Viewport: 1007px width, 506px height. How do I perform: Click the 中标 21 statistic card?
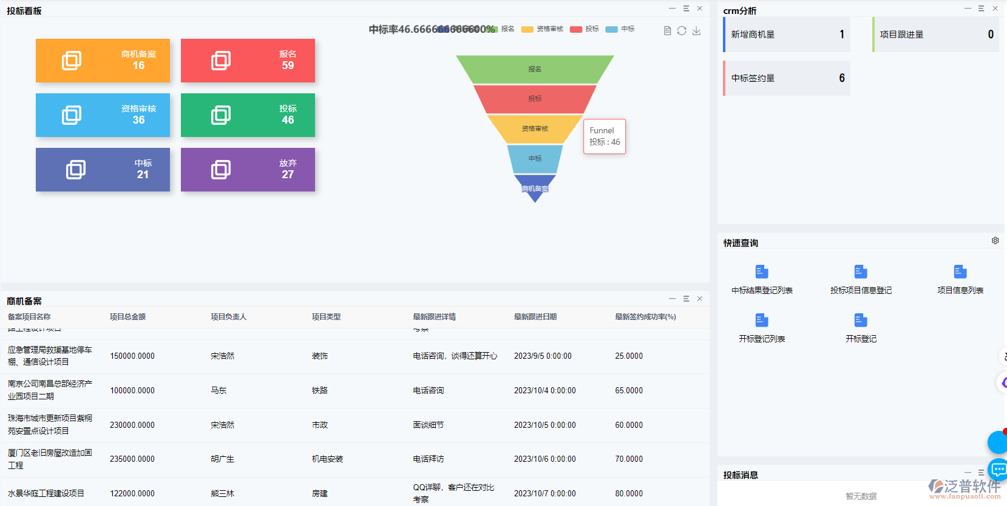[103, 170]
